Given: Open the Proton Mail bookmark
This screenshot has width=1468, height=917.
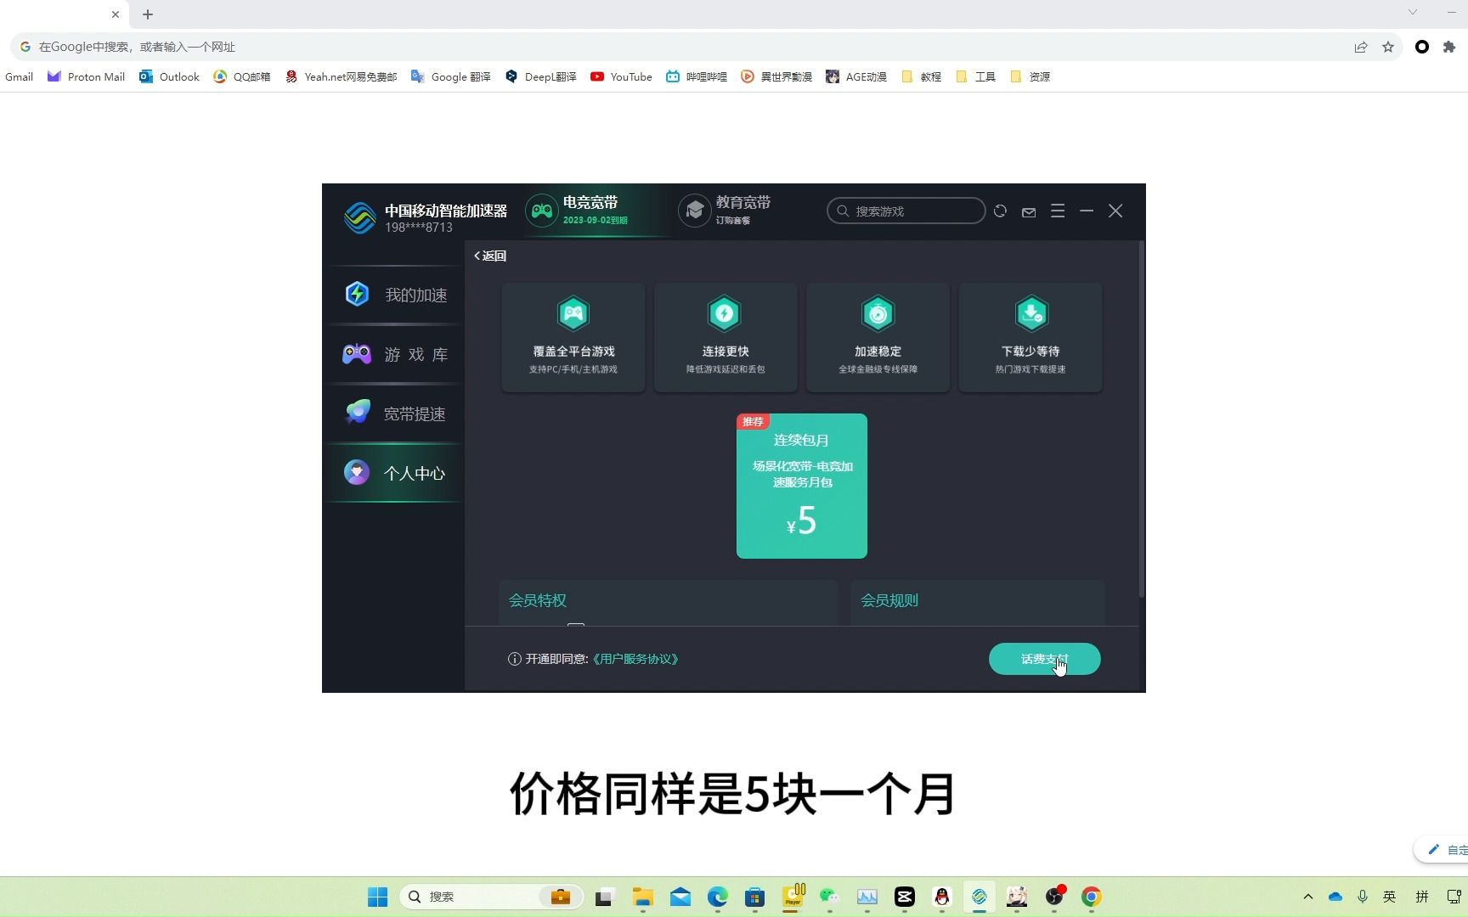Looking at the screenshot, I should click(87, 76).
